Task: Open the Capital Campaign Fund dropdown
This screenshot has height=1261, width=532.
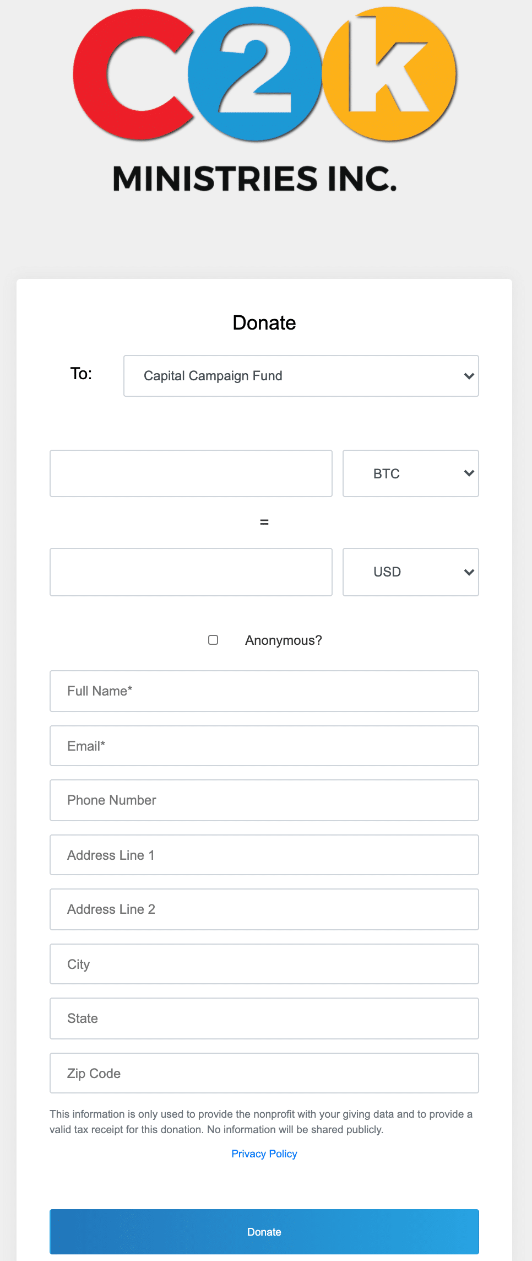Action: pos(301,376)
